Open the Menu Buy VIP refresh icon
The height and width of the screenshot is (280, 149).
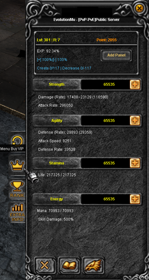17,140
